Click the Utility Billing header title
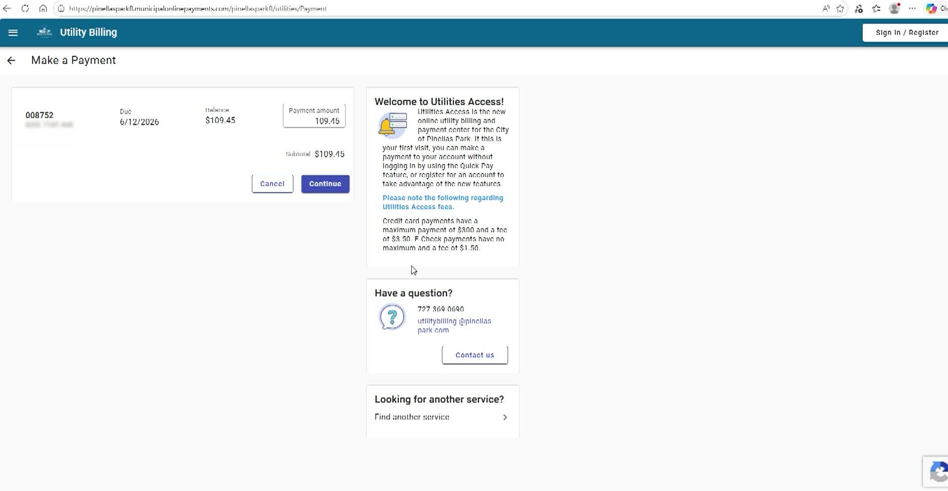The image size is (948, 491). 88,33
